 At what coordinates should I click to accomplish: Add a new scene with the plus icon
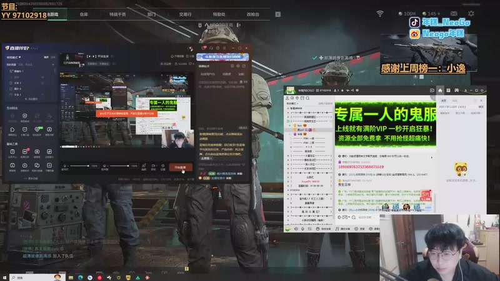[53, 65]
